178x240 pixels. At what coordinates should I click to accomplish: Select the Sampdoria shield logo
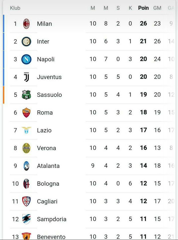[x=26, y=219]
